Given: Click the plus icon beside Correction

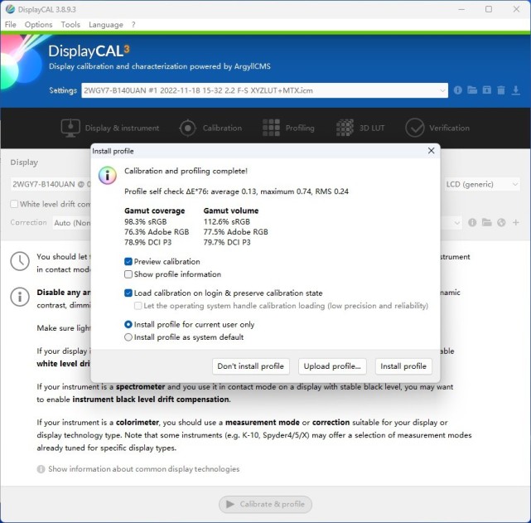Looking at the screenshot, I should pyautogui.click(x=516, y=223).
